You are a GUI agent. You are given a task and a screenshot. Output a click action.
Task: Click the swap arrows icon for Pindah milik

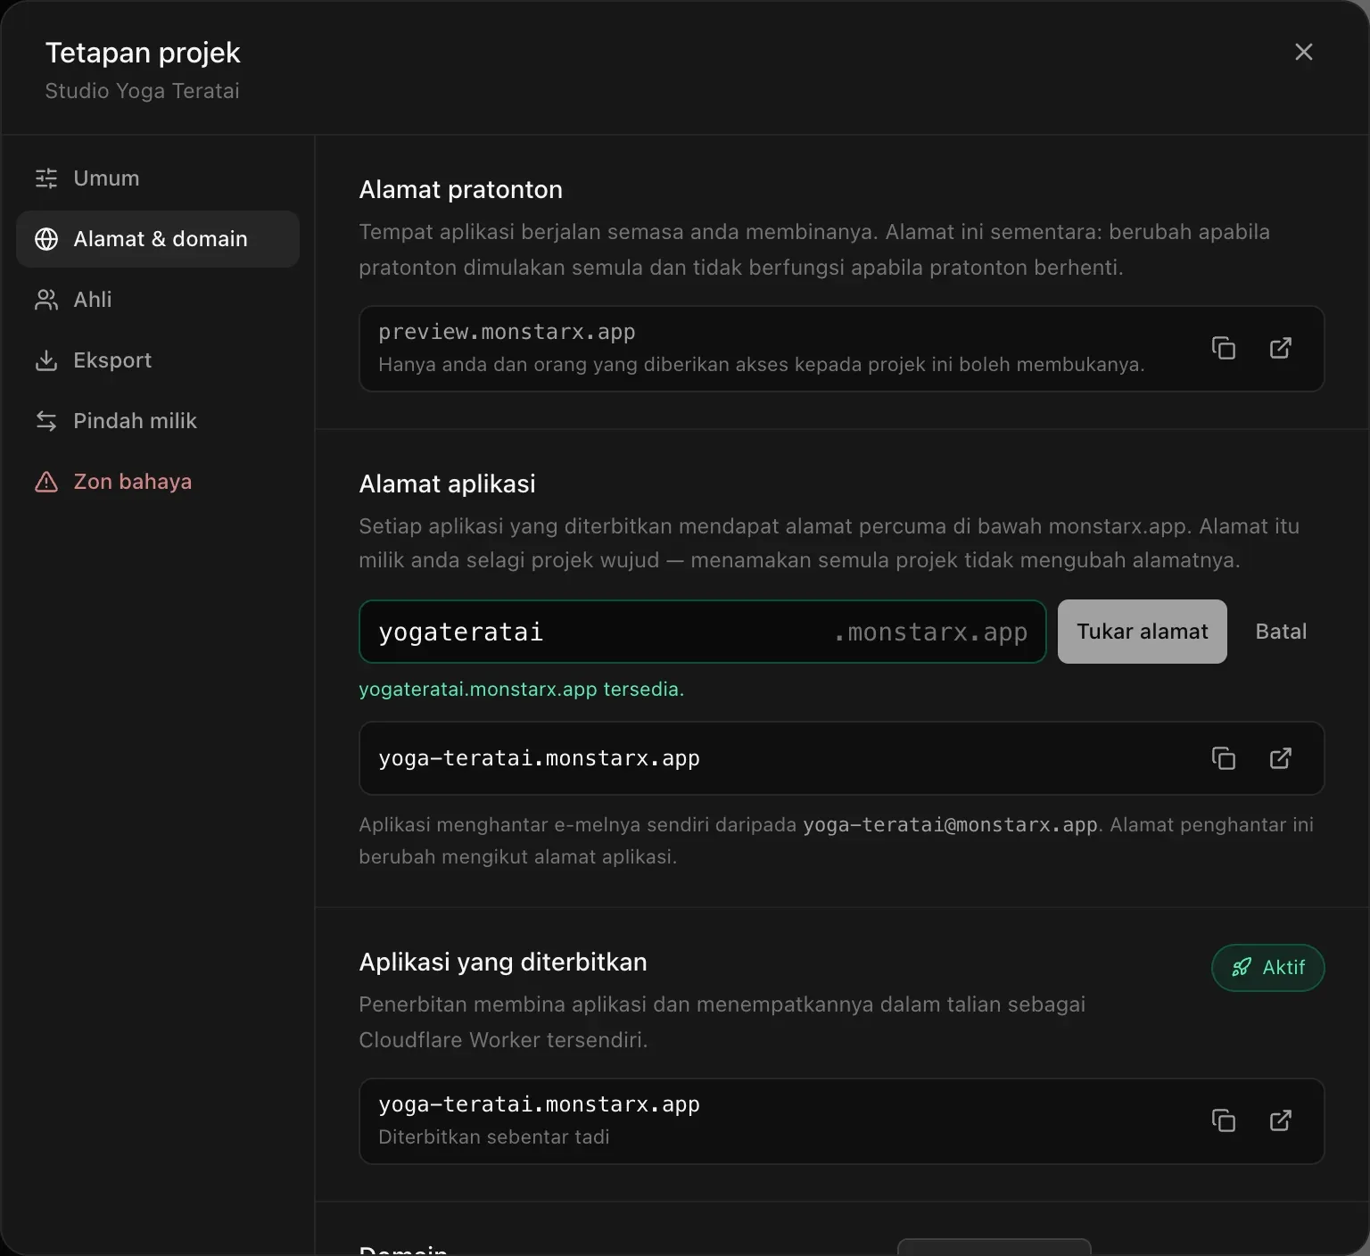pos(46,421)
